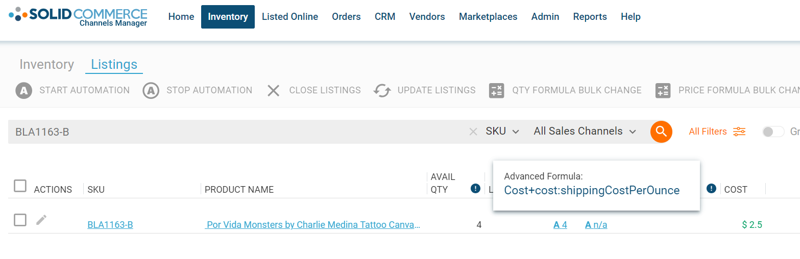Screen dimensions: 800x259
Task: Click the Cost+cost:shippingCostPerOunce formula text
Action: 592,191
